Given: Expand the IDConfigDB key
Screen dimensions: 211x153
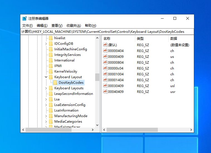Looking at the screenshot, I should pyautogui.click(x=46, y=44).
